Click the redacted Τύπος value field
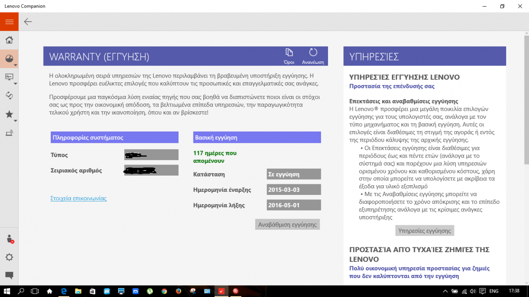 pyautogui.click(x=151, y=155)
